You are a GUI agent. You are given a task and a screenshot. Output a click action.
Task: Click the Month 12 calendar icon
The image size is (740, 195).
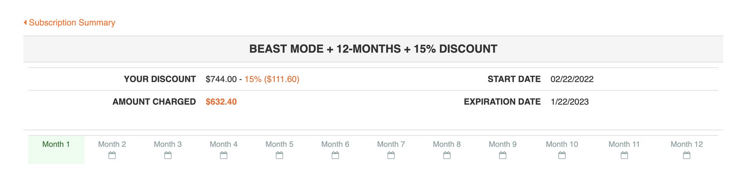[x=686, y=155]
